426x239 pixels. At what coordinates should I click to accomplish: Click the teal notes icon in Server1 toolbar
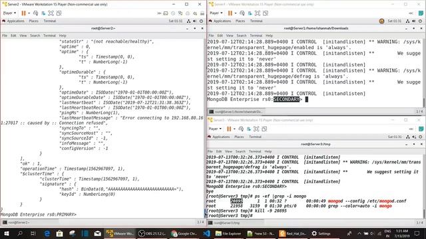click(x=421, y=13)
